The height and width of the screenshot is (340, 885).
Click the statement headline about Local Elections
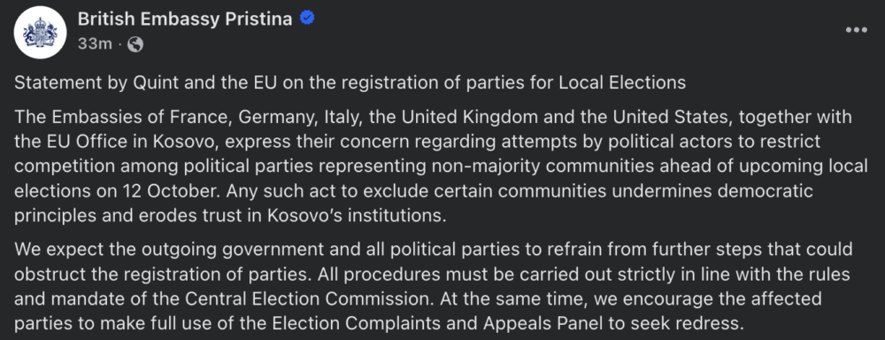click(x=350, y=82)
